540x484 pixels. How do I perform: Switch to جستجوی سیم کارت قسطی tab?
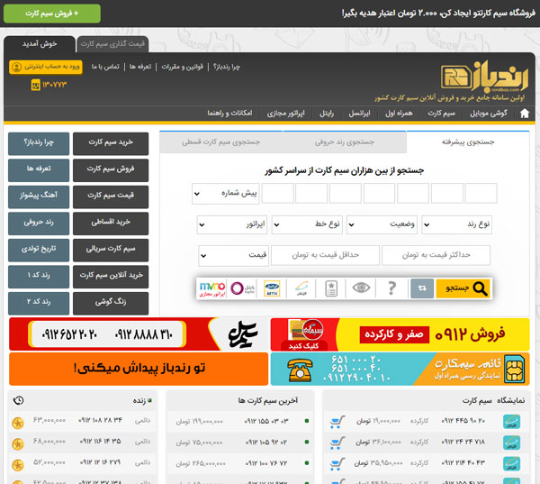220,142
